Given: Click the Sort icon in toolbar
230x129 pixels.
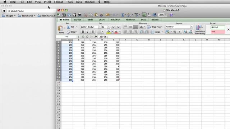Looking at the screenshot, I should point(129,15).
